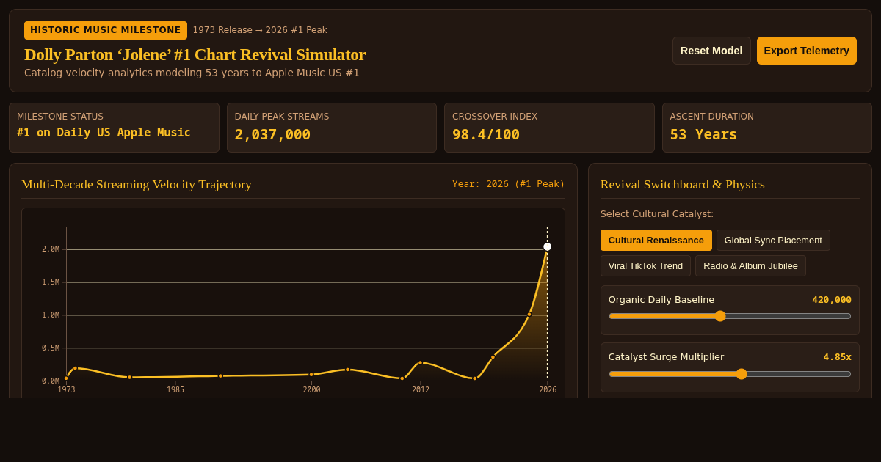Click the '1973 Release → 2026 #1 Peak' text
881x462 pixels.
coord(260,30)
